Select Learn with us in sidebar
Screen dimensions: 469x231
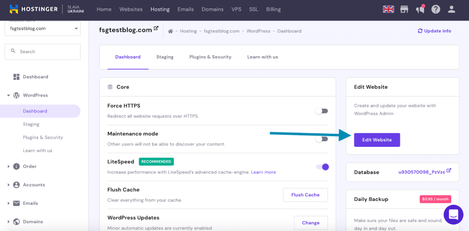tap(38, 150)
